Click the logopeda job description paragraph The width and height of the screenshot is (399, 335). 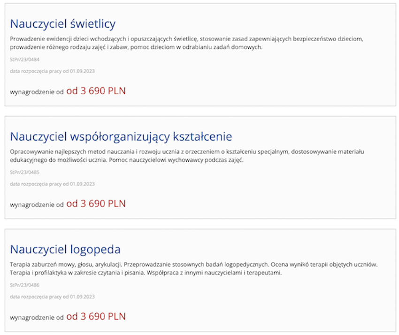click(194, 268)
